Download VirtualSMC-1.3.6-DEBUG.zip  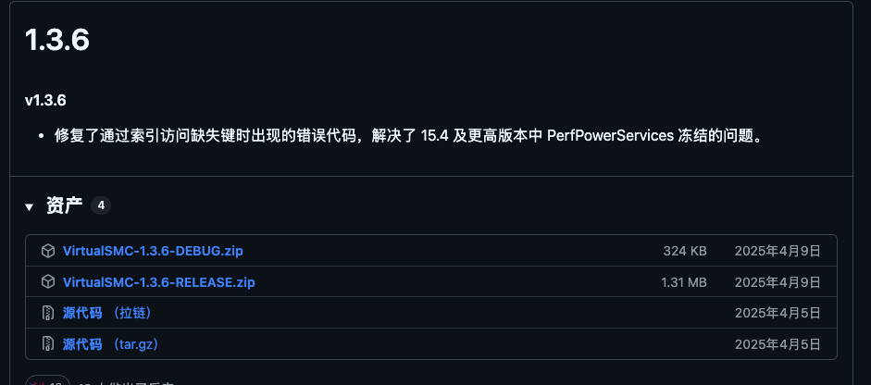click(153, 251)
